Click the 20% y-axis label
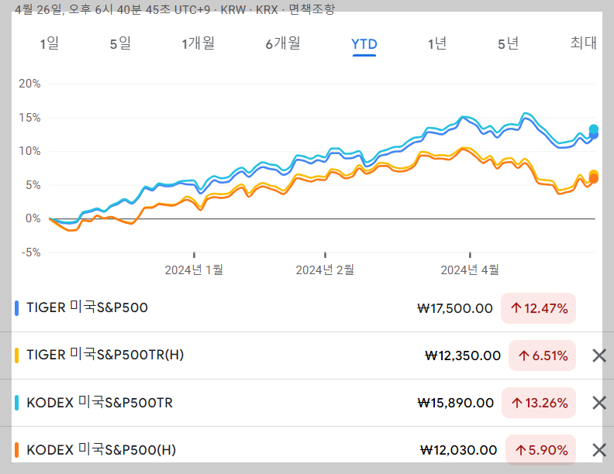614x474 pixels. 29,84
